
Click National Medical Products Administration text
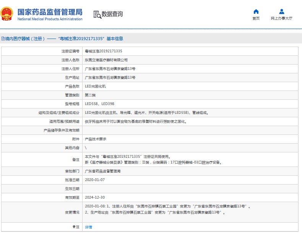(x=50, y=19)
